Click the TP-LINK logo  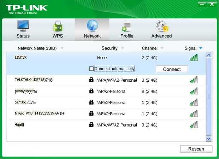[26, 9]
